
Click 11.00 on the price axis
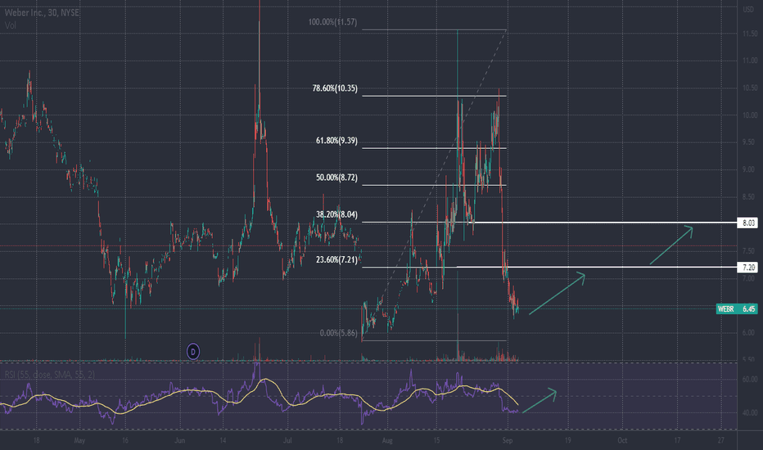pyautogui.click(x=749, y=61)
